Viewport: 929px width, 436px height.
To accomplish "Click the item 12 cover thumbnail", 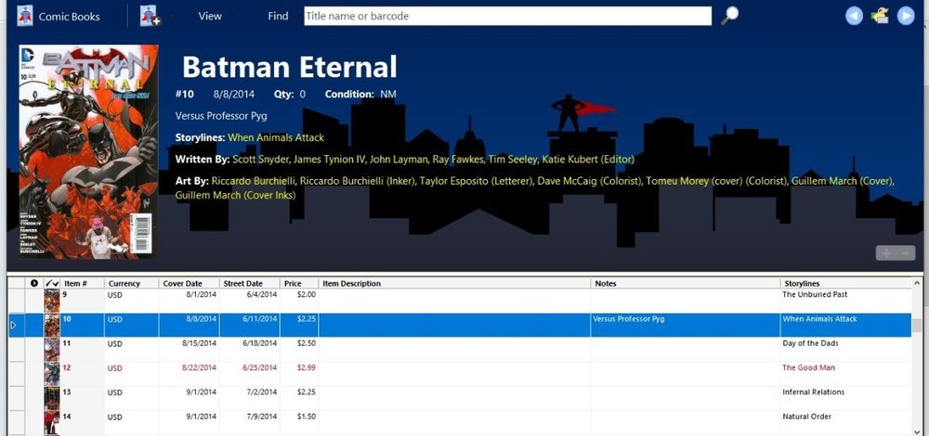I will (52, 373).
